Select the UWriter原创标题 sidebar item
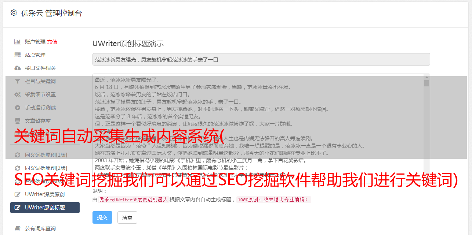The height and width of the screenshot is (235, 472). tap(45, 208)
